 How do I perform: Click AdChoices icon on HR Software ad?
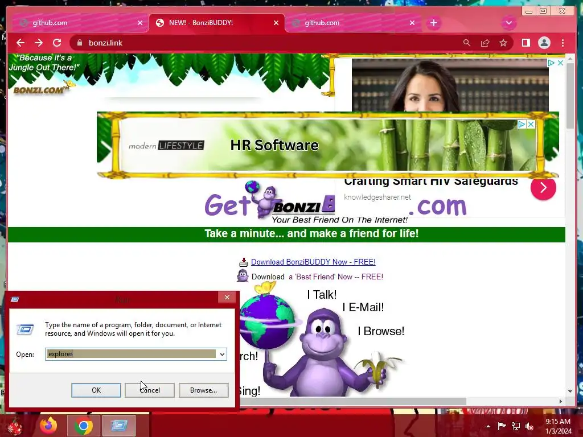[x=522, y=125]
